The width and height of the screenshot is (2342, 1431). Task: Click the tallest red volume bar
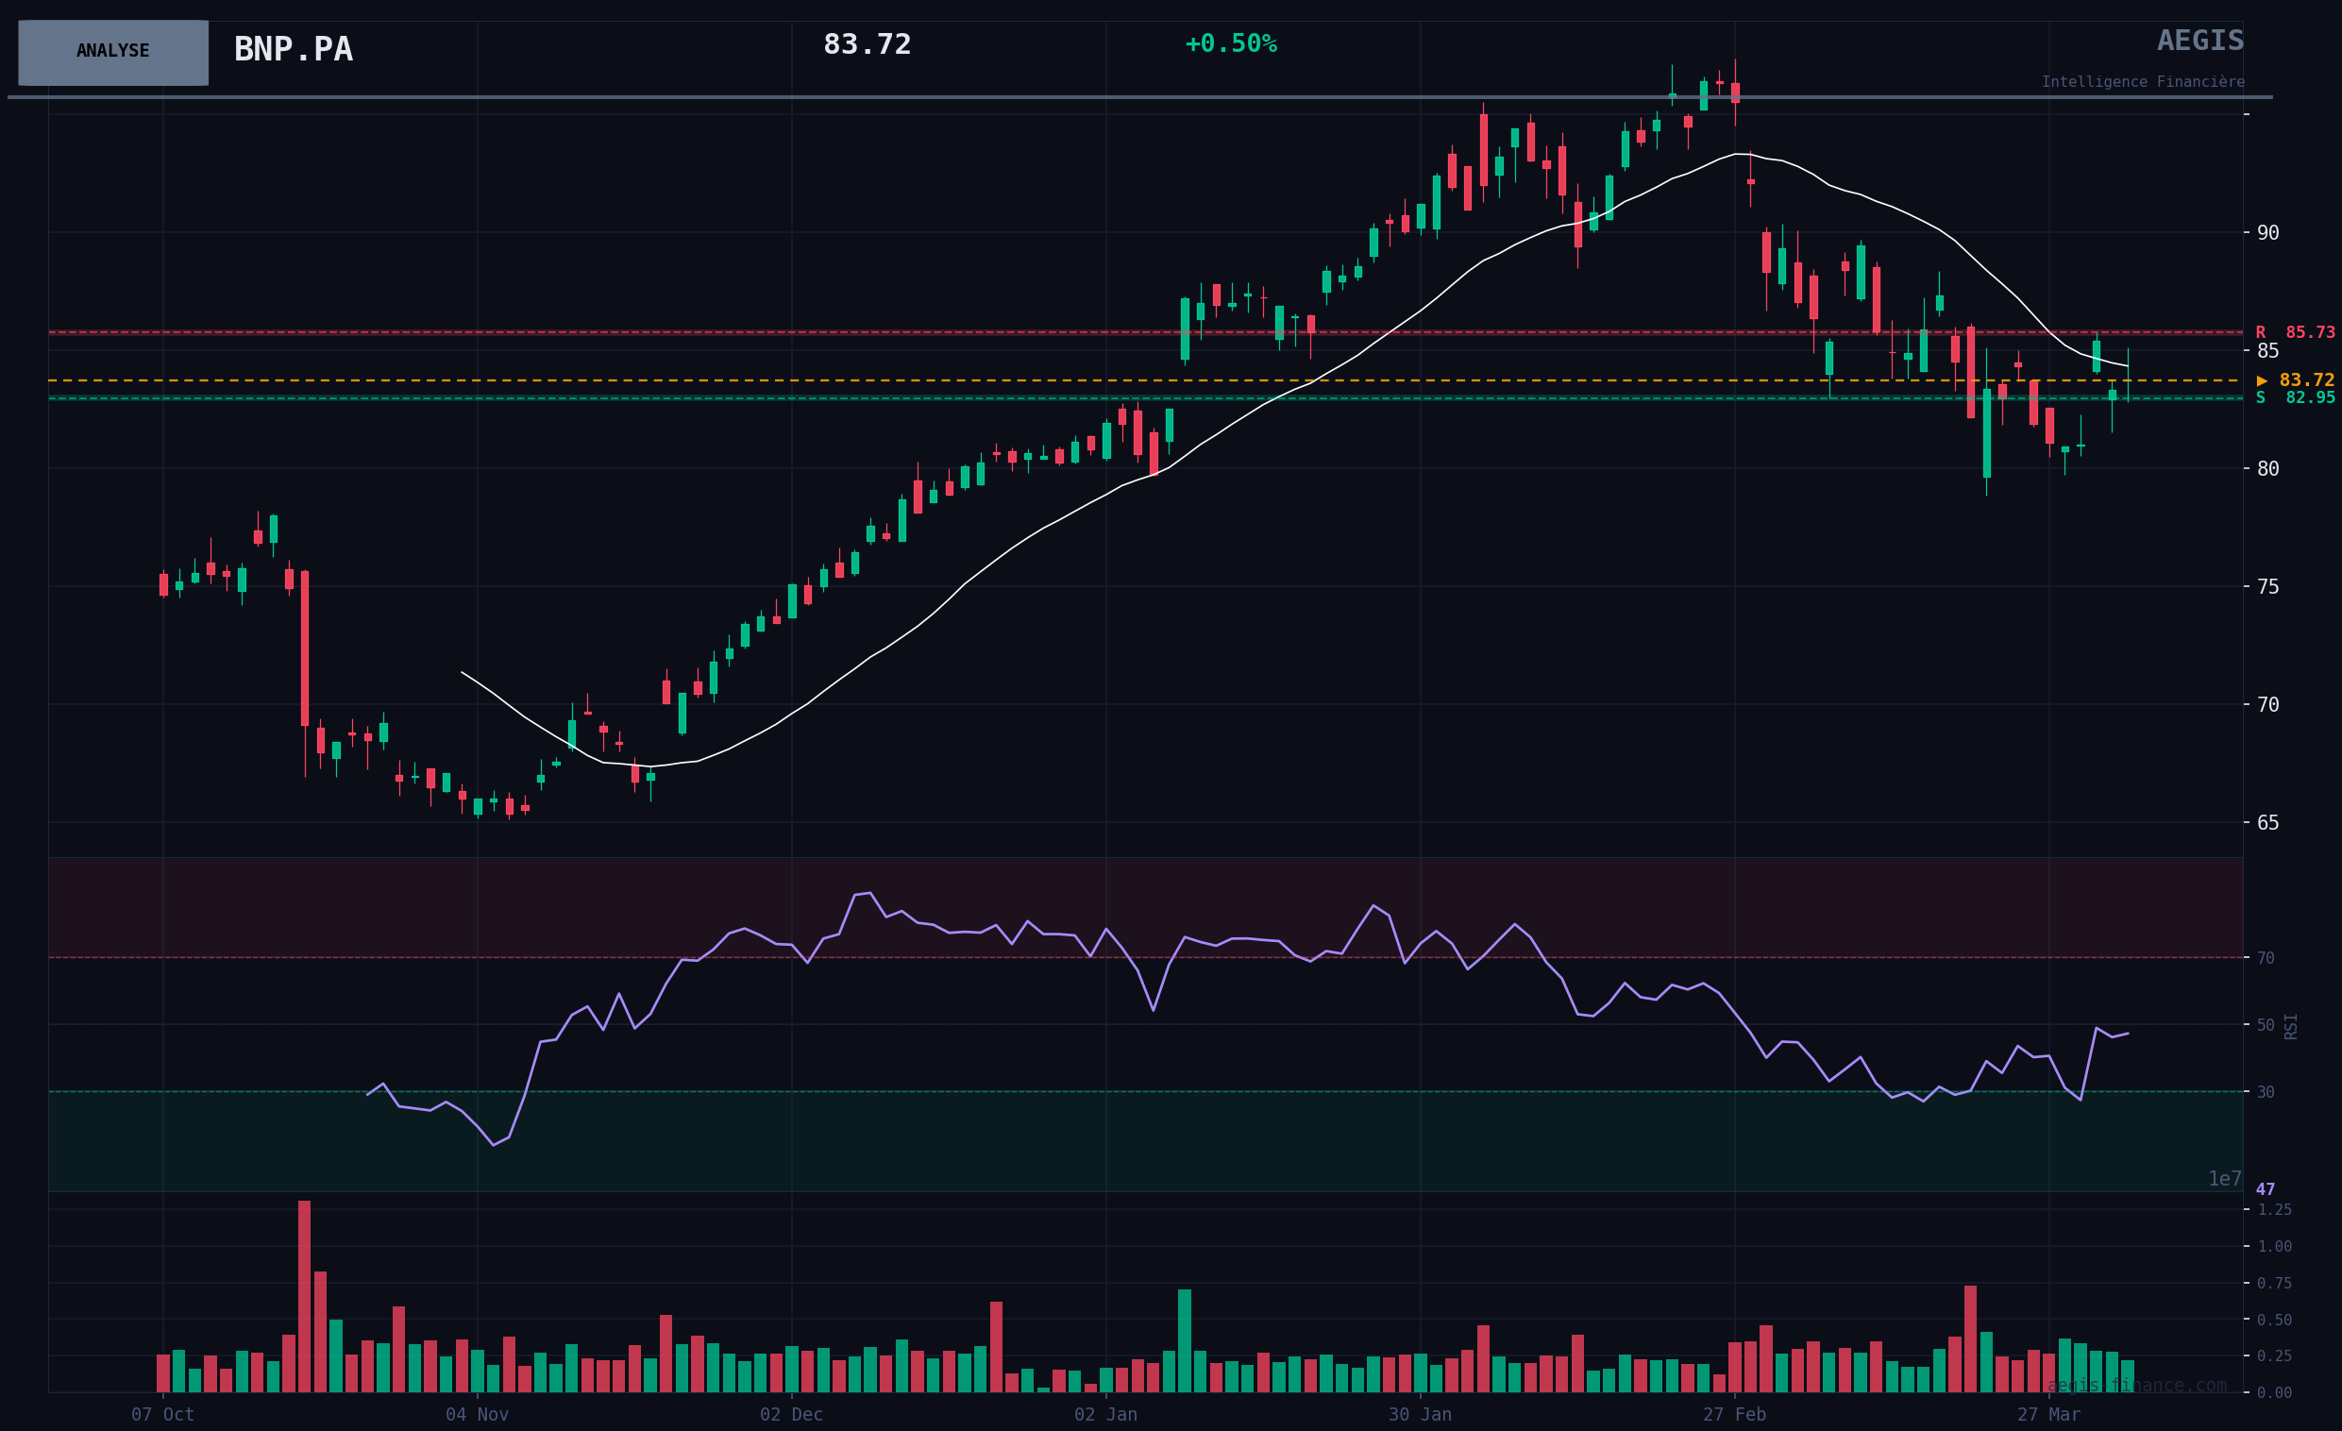coord(304,1297)
